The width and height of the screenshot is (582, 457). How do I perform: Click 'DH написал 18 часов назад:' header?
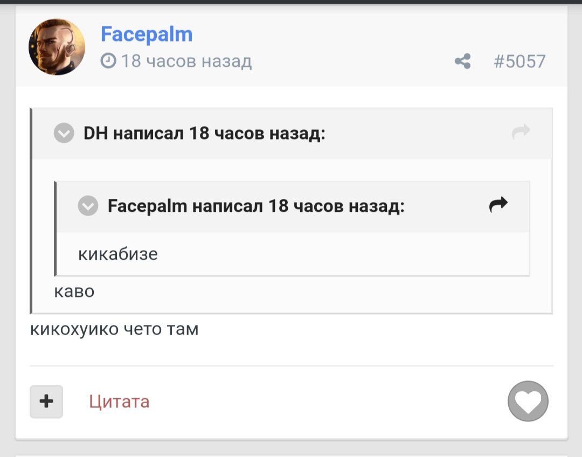tap(204, 133)
